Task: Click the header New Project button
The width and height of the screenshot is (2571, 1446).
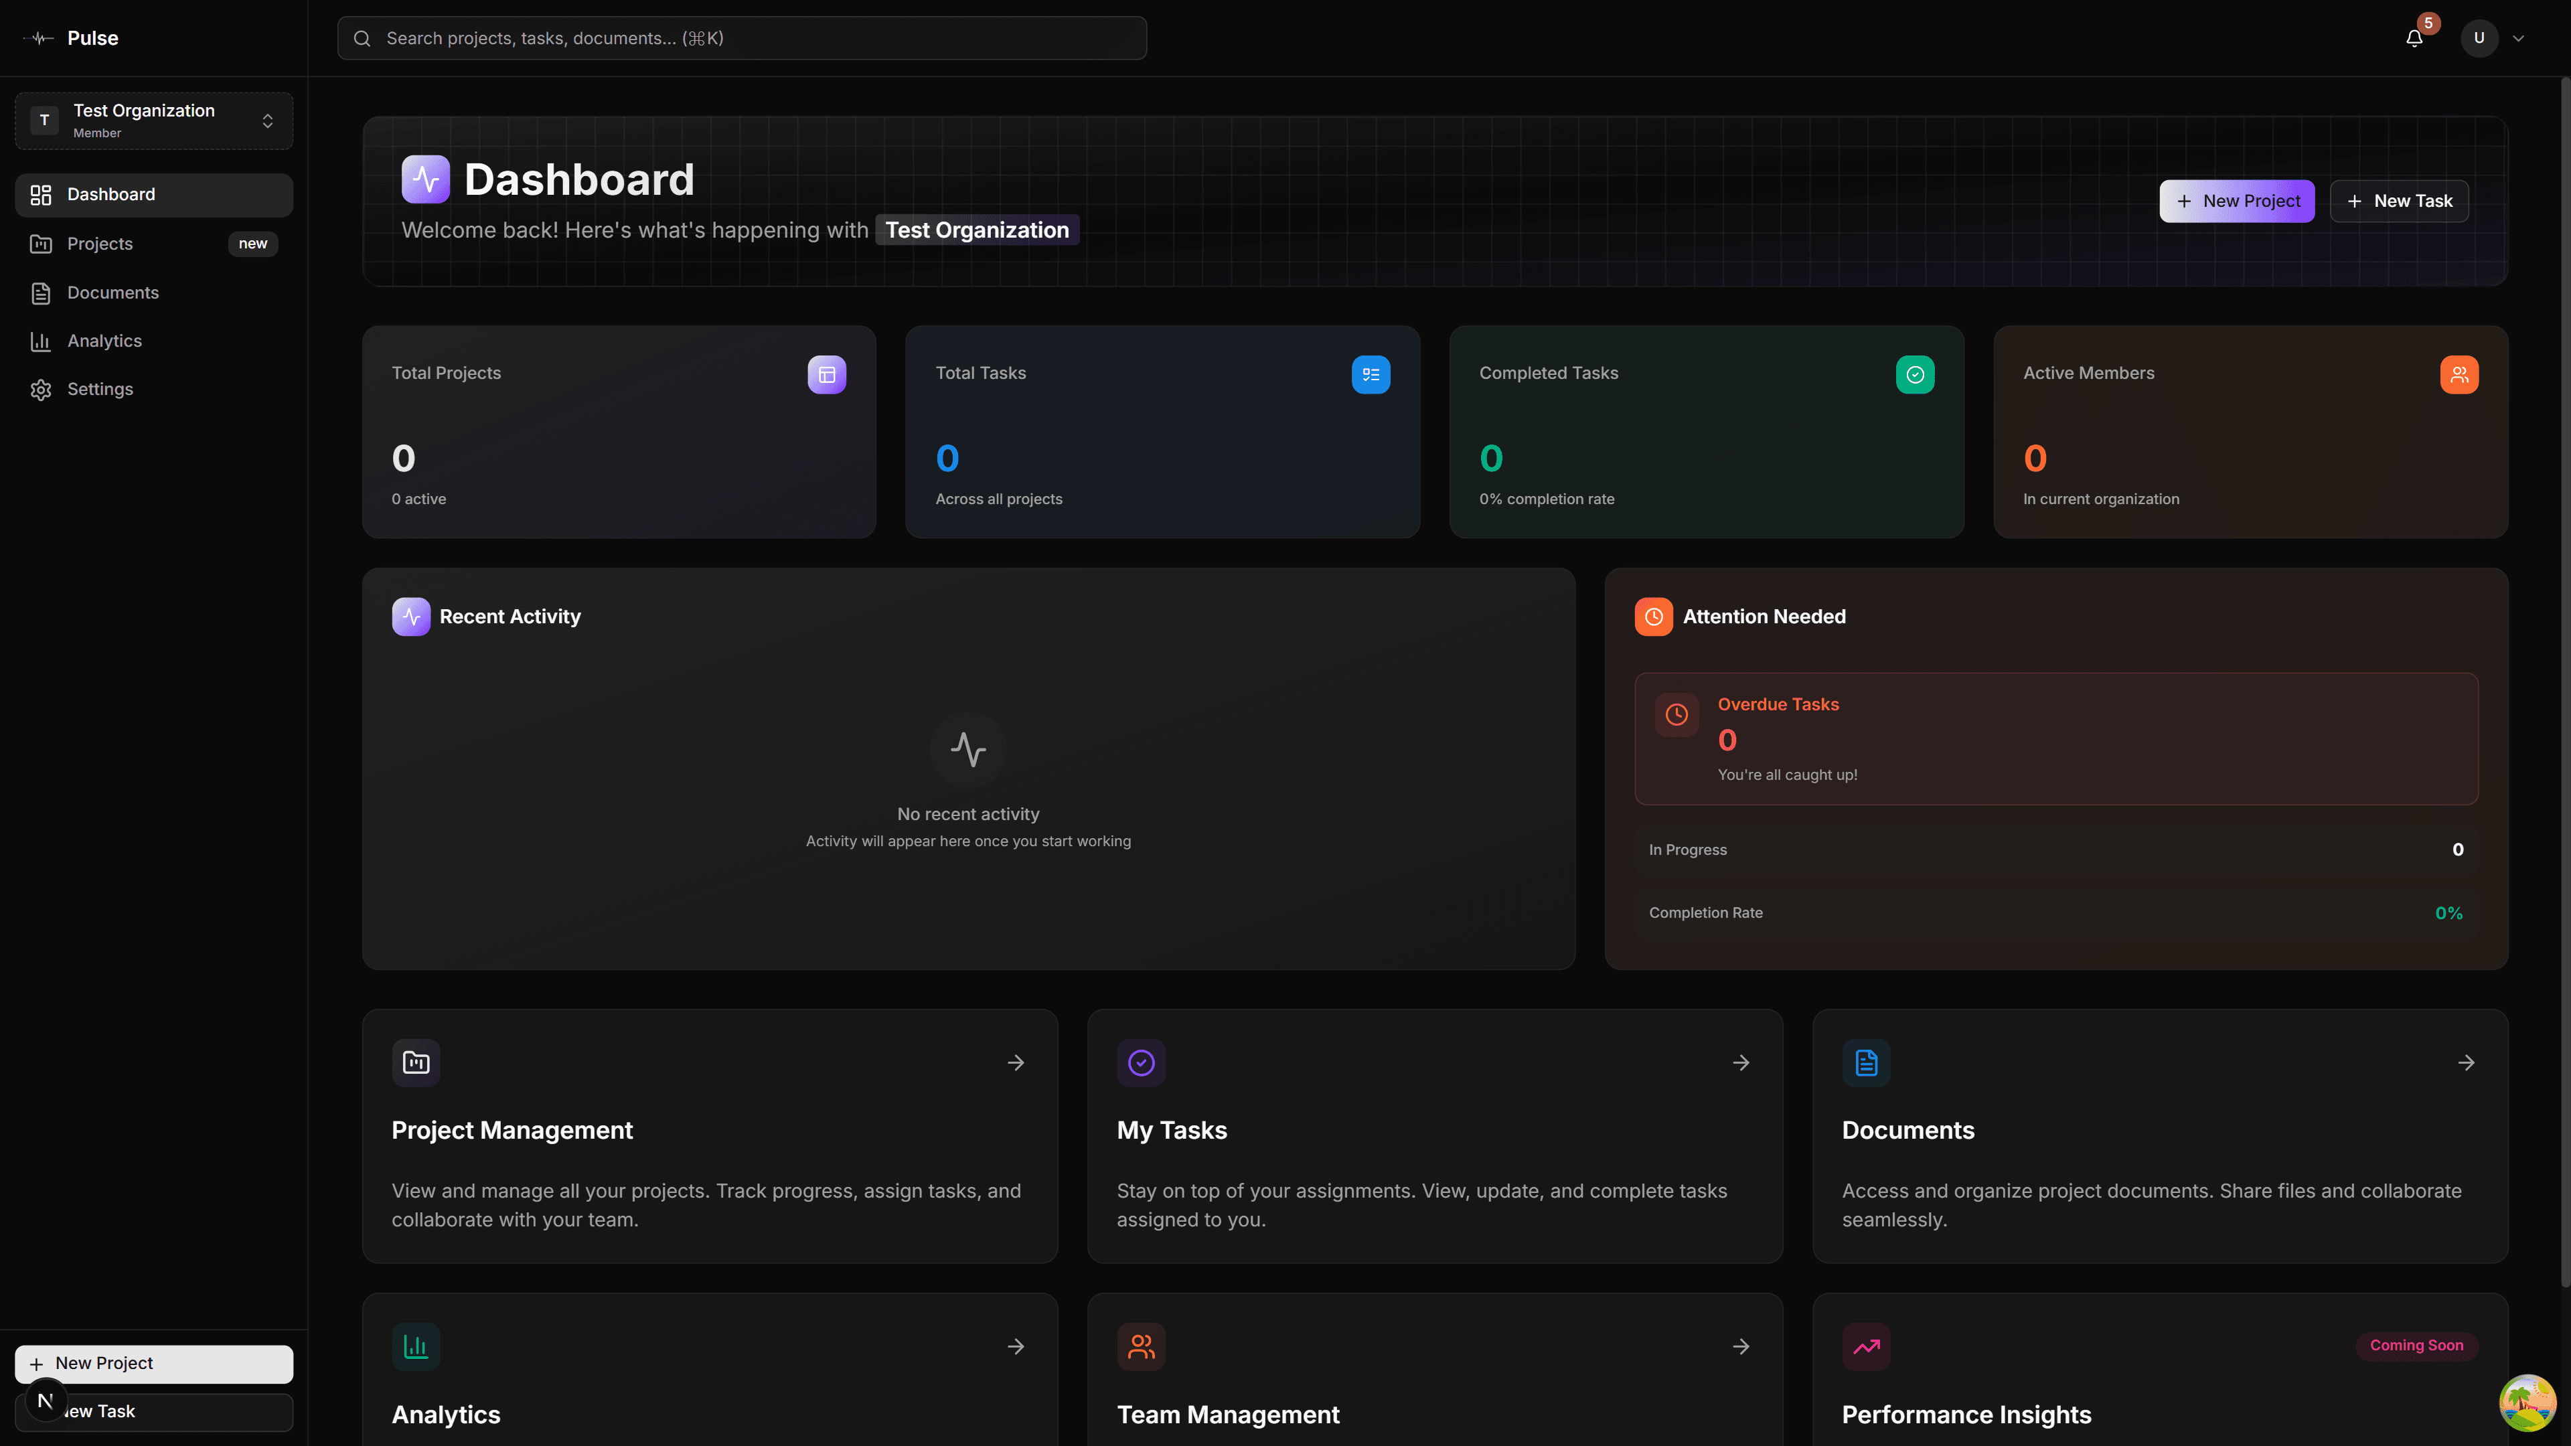Action: tap(2237, 201)
